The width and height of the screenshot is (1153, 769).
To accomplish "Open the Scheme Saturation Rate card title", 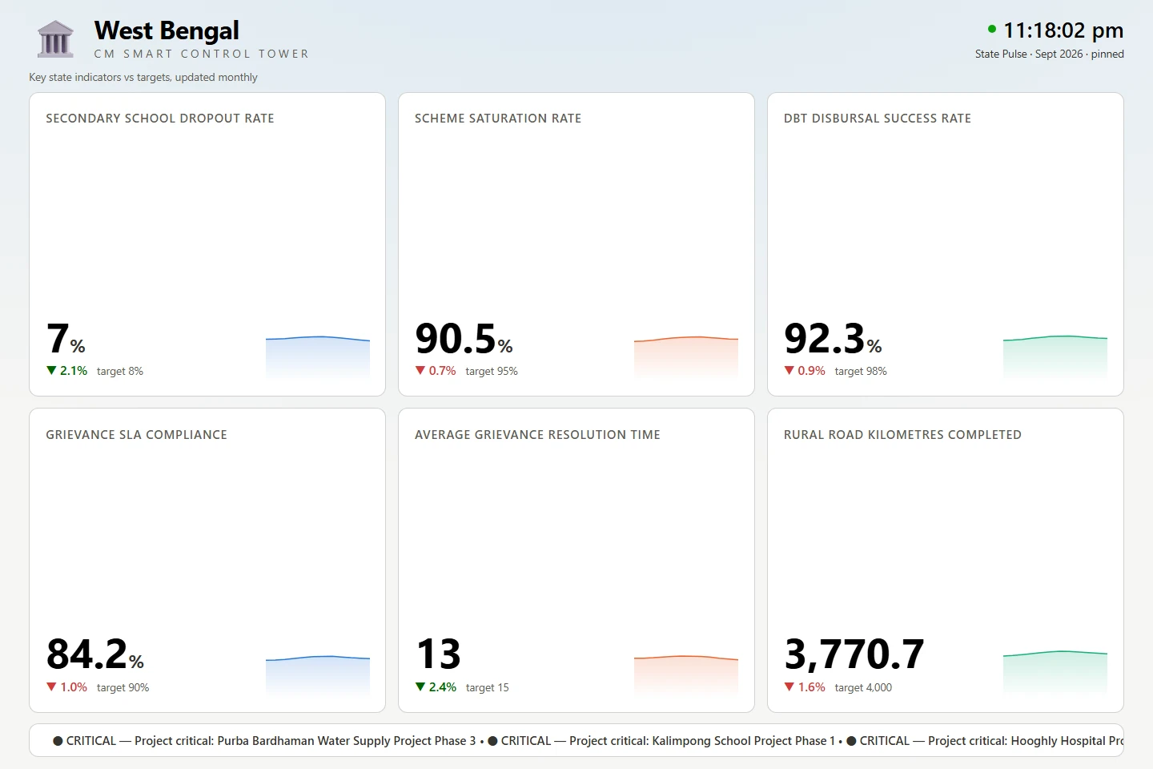I will (x=498, y=118).
